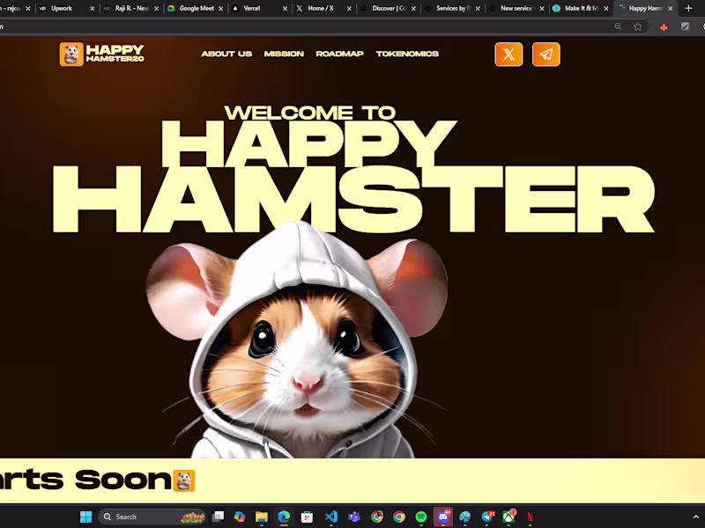Open the X social icon in the navbar

point(508,54)
